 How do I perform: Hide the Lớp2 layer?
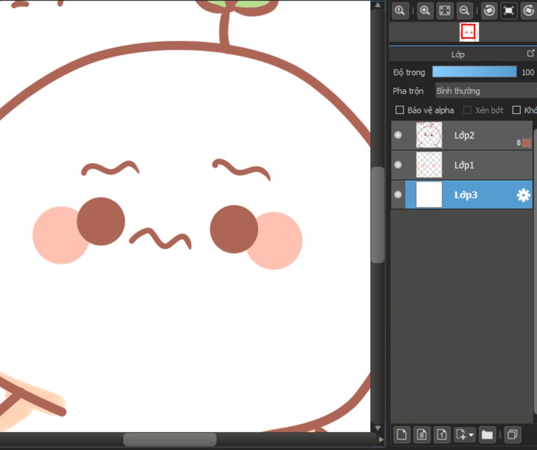point(398,135)
